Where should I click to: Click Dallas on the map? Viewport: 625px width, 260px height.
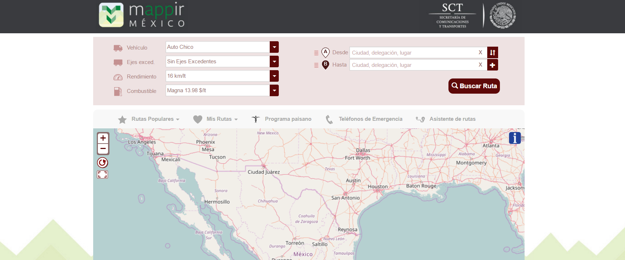(363, 150)
